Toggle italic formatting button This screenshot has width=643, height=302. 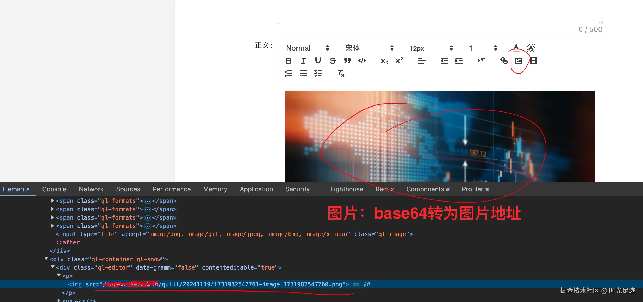coord(303,61)
